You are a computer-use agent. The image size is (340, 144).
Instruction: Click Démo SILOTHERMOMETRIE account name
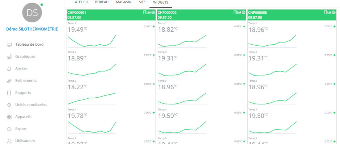(x=32, y=29)
